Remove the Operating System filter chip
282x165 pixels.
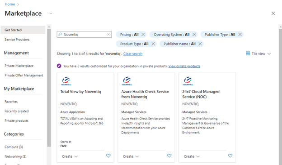coord(194,35)
